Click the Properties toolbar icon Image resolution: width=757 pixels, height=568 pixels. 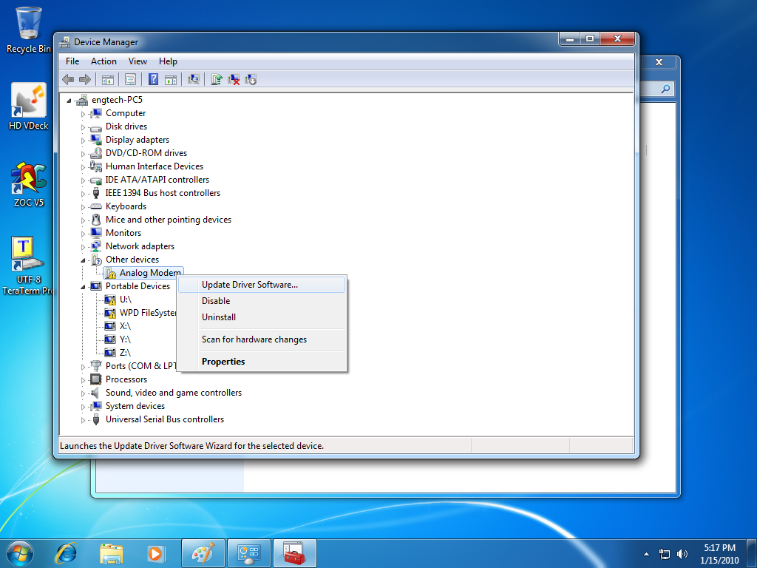(x=130, y=79)
